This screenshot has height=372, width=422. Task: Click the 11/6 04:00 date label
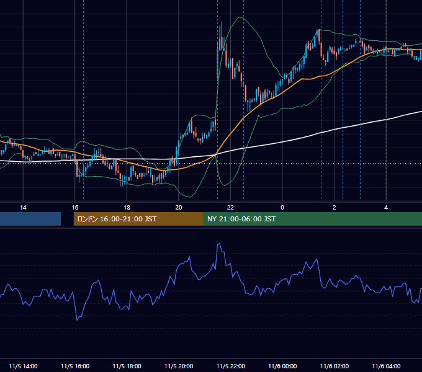click(x=386, y=366)
